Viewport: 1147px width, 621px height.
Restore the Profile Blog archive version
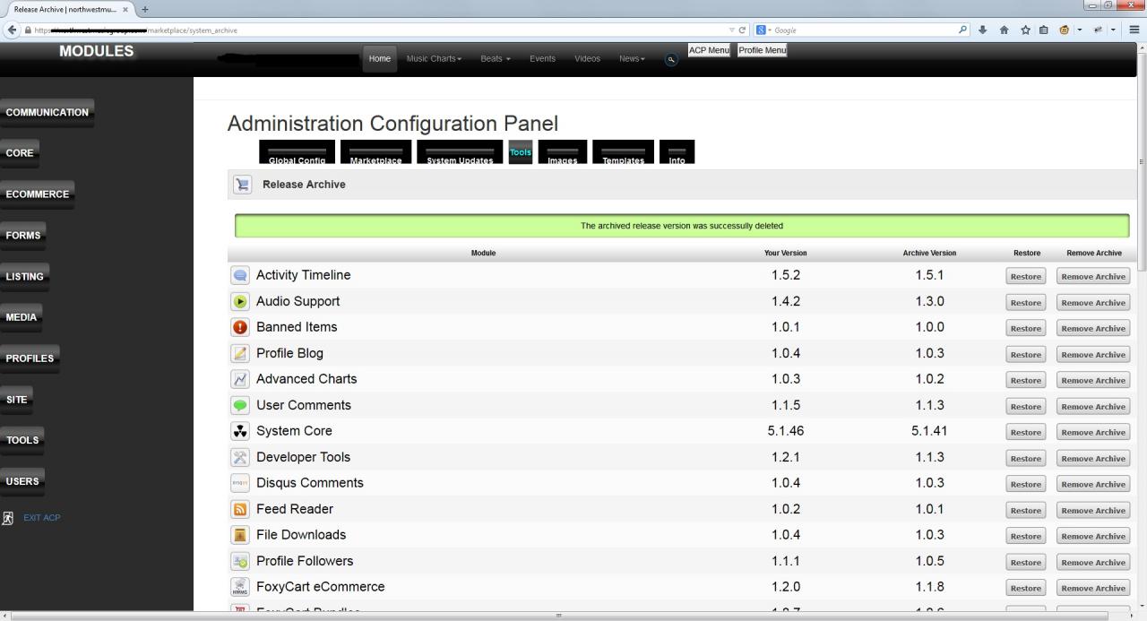pos(1025,355)
